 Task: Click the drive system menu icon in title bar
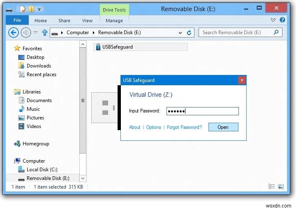[x=9, y=9]
